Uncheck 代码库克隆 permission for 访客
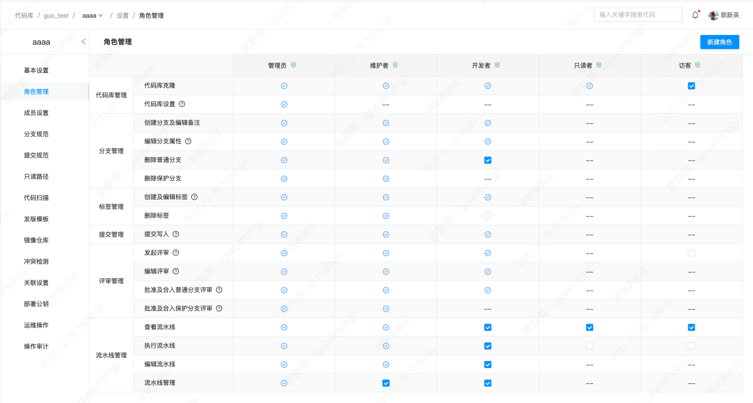The height and width of the screenshot is (403, 753). click(x=691, y=85)
